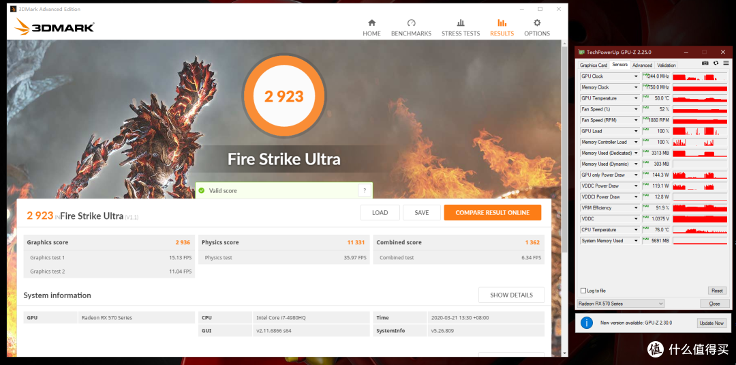Click the Intel Core i7-4980HQ CPU value

pyautogui.click(x=281, y=317)
